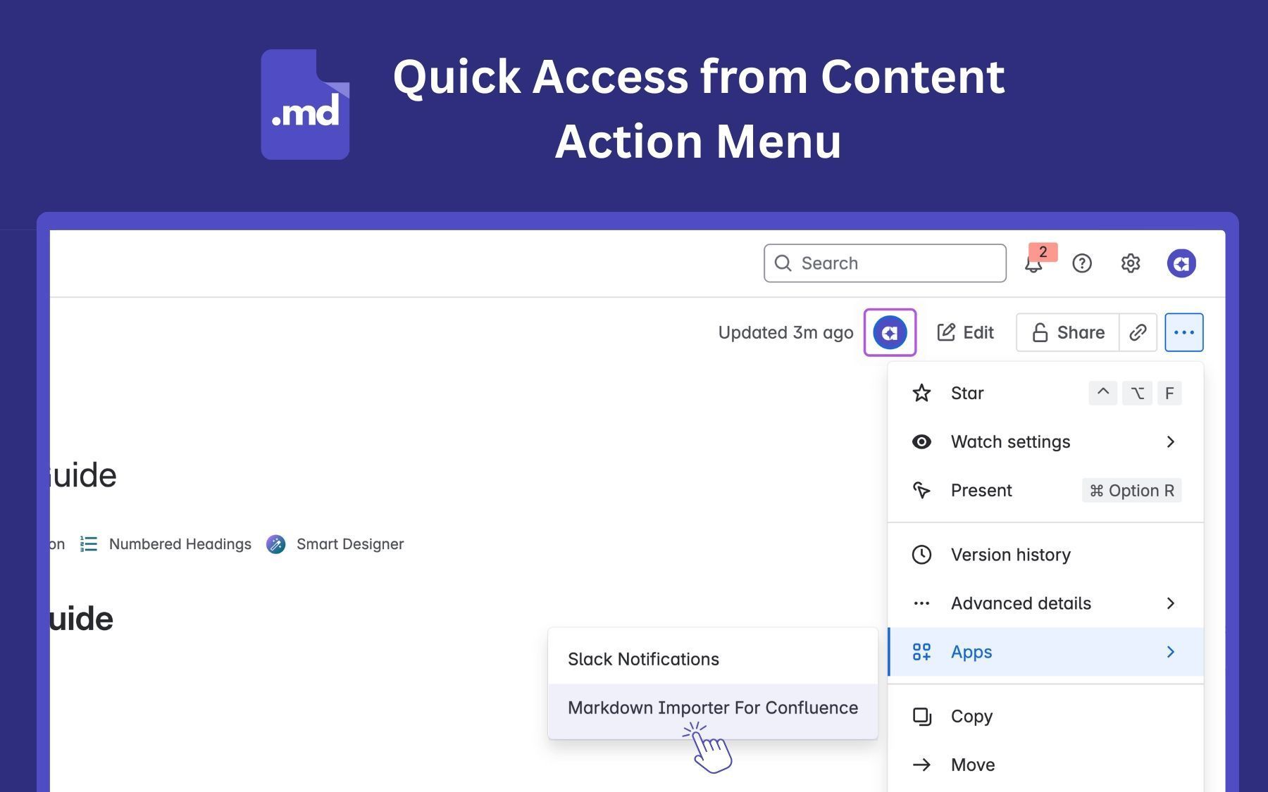Image resolution: width=1268 pixels, height=792 pixels.
Task: Expand Apps chevron arrow
Action: click(x=1171, y=652)
